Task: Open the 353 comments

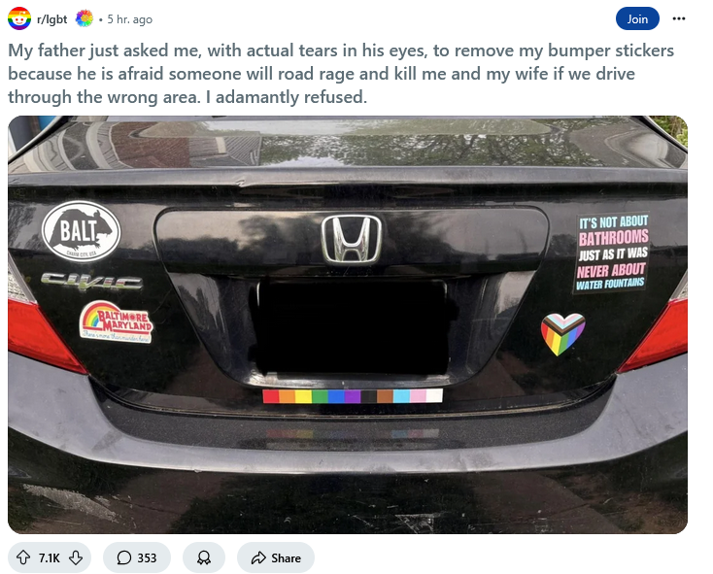Action: 137,557
